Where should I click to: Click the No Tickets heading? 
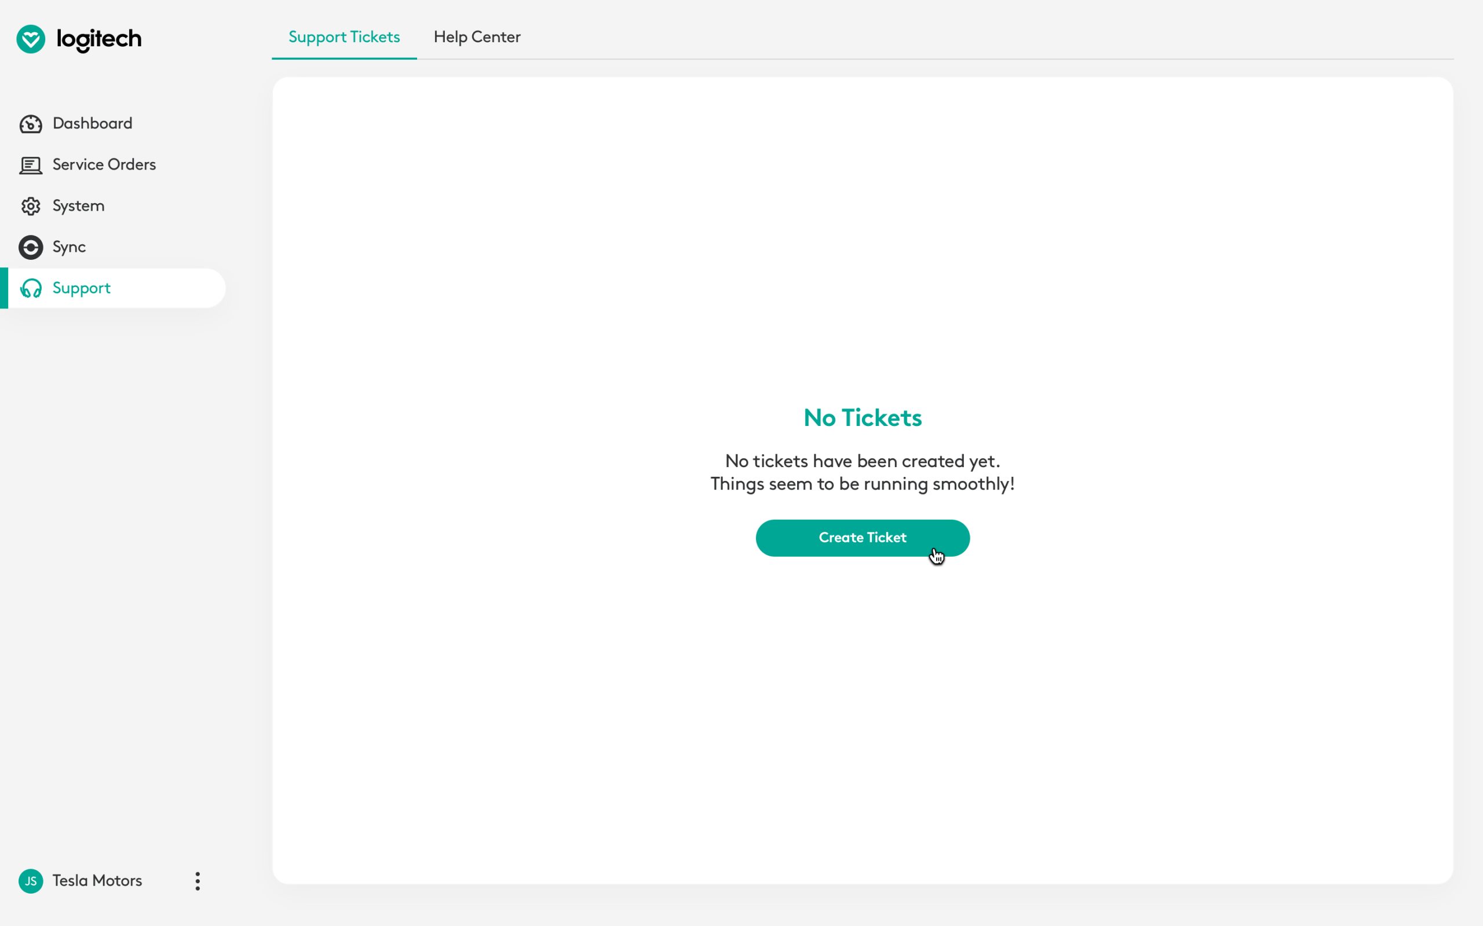tap(862, 418)
